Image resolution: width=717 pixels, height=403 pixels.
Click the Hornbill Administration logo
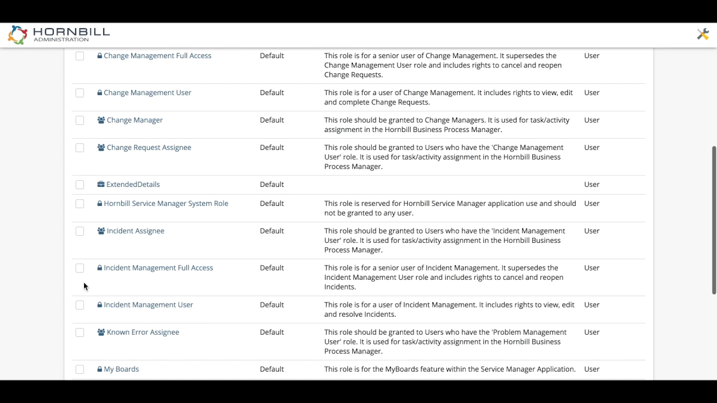pos(59,35)
